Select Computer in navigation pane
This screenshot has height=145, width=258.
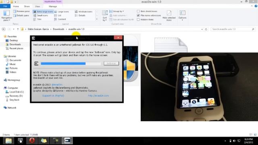tap(12, 88)
